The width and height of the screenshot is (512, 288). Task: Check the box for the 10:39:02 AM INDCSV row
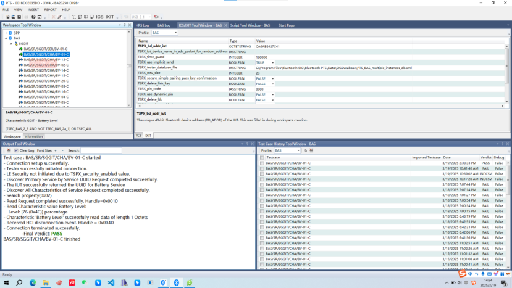coord(262,174)
